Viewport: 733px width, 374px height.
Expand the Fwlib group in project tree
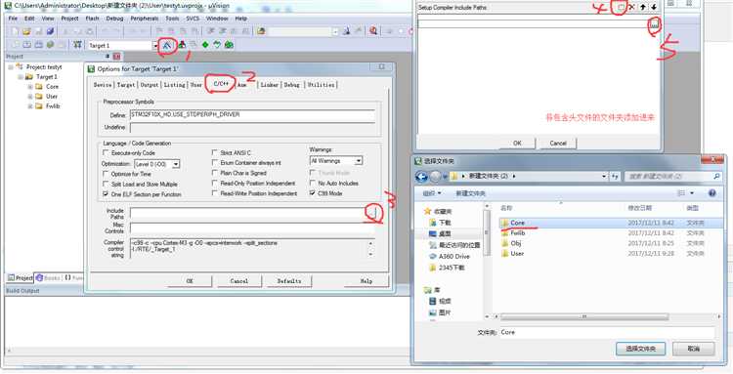pyautogui.click(x=30, y=106)
